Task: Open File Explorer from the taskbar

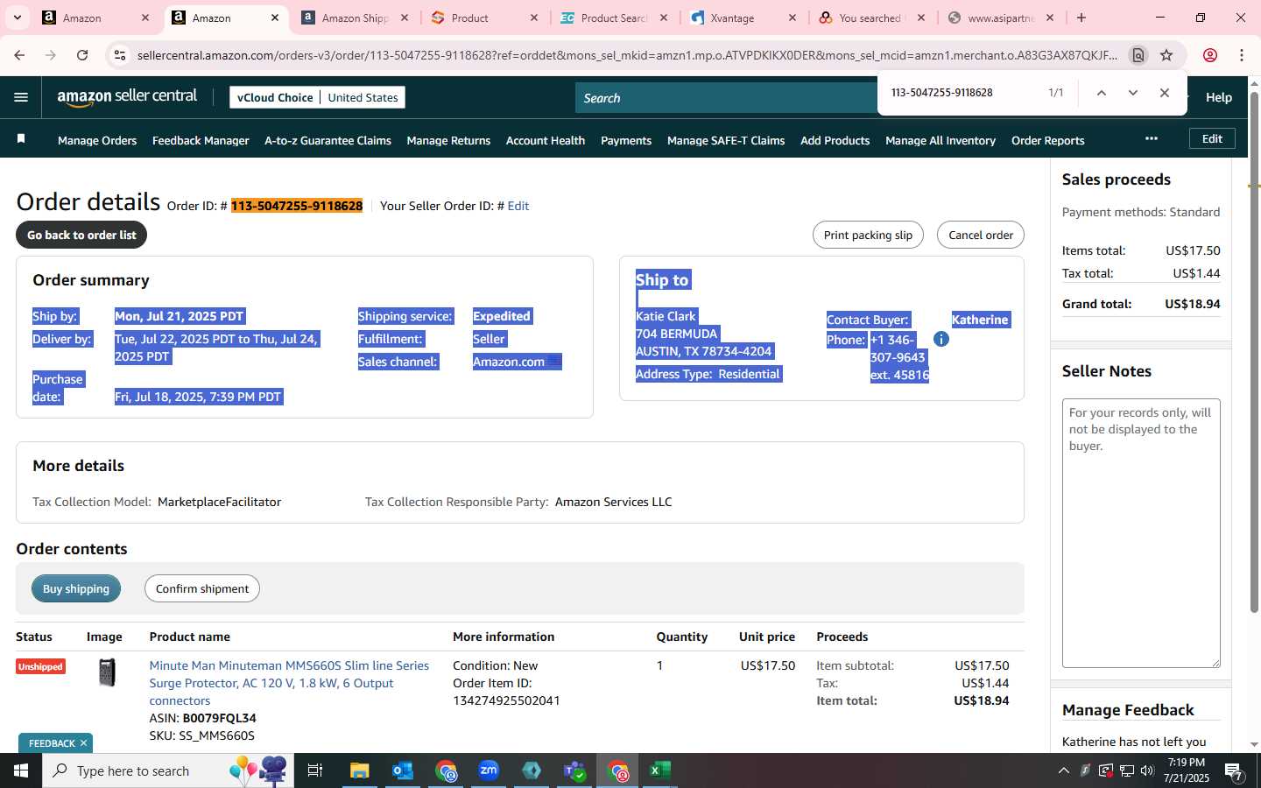Action: coord(360,770)
